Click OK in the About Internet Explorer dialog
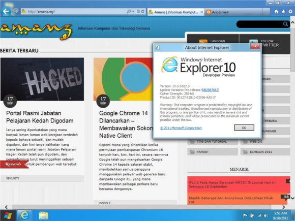The image size is (295, 221). pyautogui.click(x=244, y=128)
